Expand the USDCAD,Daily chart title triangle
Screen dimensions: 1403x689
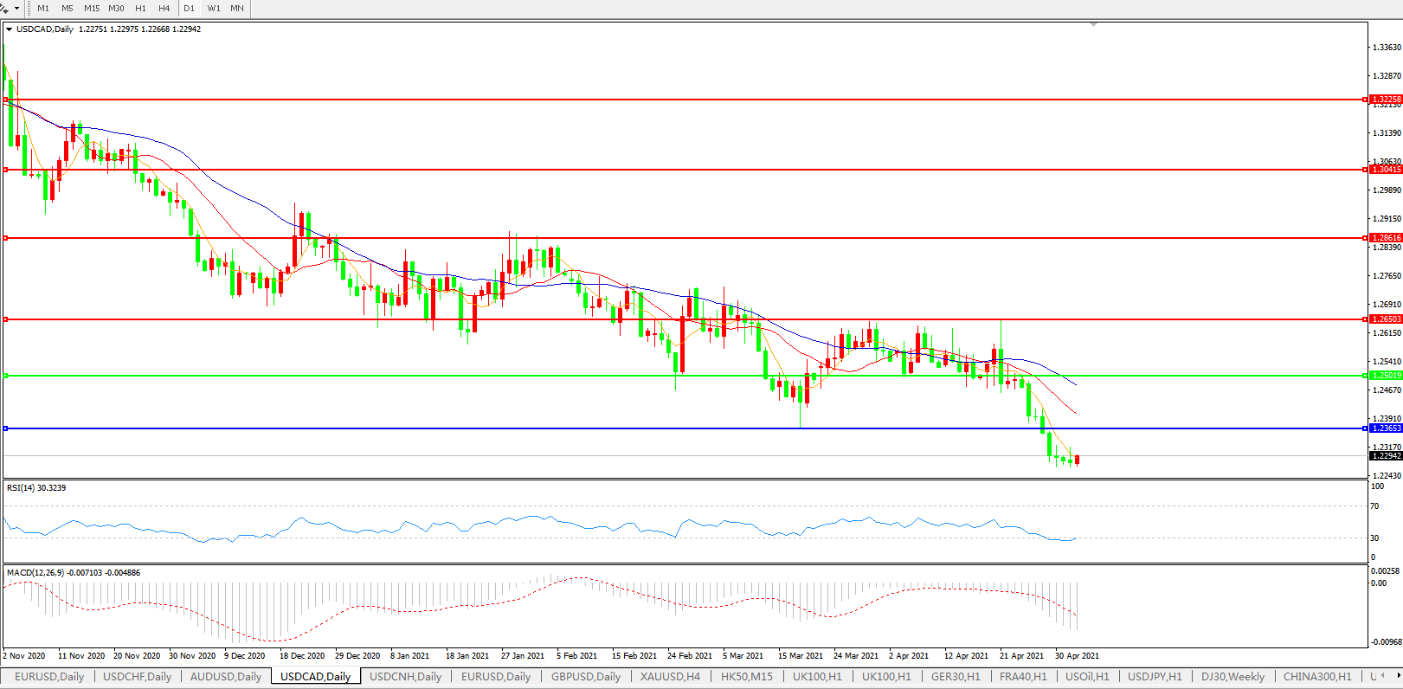[x=10, y=29]
